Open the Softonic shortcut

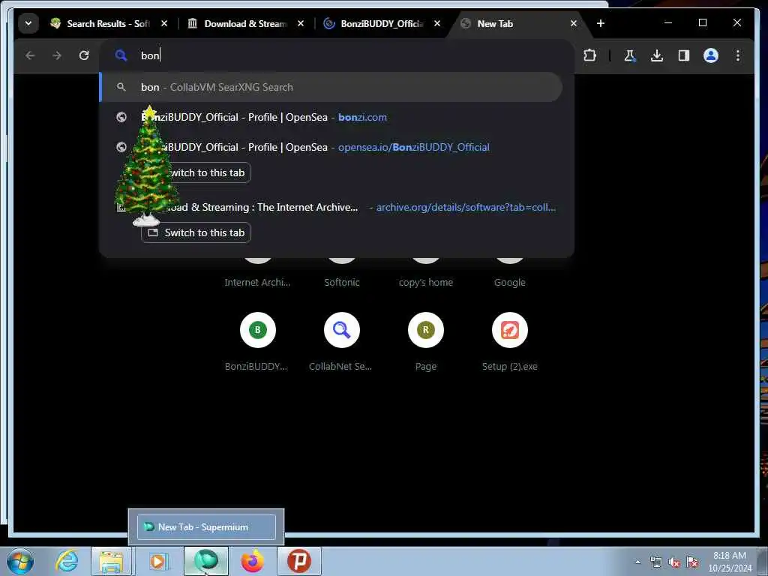click(342, 275)
